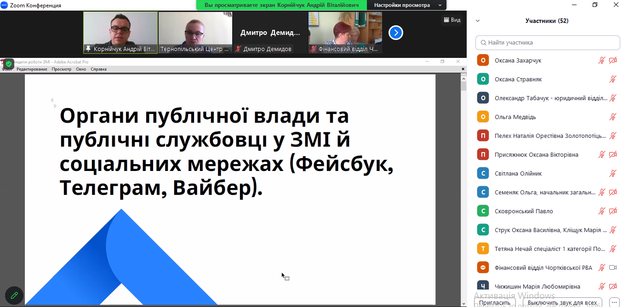Click Оксана Стравняк's muted microphone icon
623x307 pixels.
tap(612, 79)
